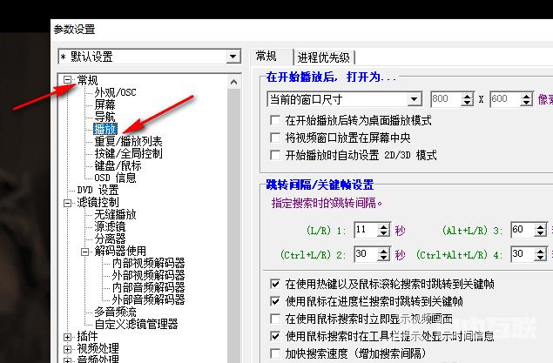Click the (L/R) 1 seconds field
This screenshot has width=553, height=363.
click(366, 230)
